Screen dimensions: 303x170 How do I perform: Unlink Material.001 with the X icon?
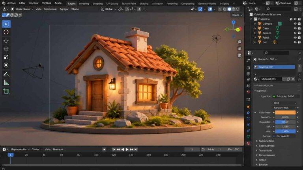293,79
